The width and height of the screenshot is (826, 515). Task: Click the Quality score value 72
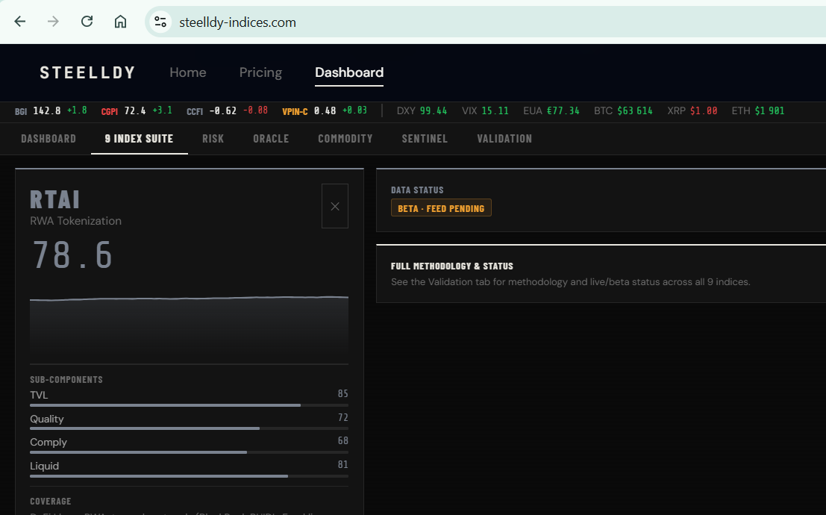coord(343,417)
